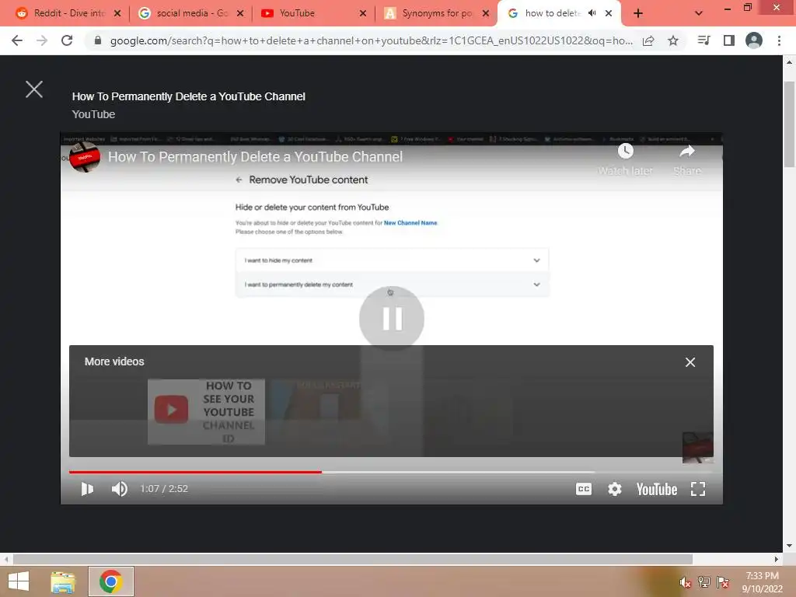The image size is (796, 597).
Task: Switch to the Reddit tab
Action: [x=68, y=13]
